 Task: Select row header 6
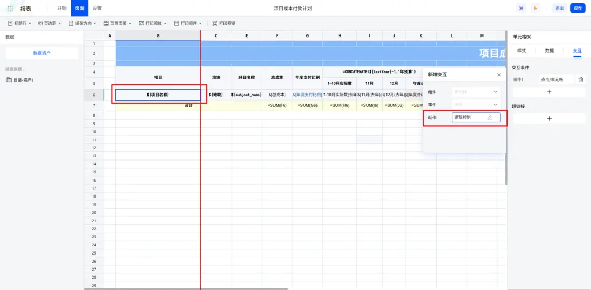pyautogui.click(x=94, y=95)
